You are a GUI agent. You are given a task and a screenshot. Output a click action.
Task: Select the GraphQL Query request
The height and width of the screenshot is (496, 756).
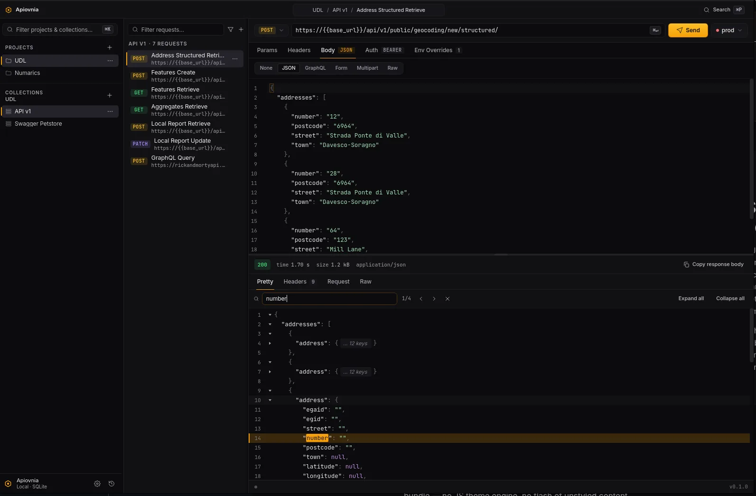click(185, 161)
